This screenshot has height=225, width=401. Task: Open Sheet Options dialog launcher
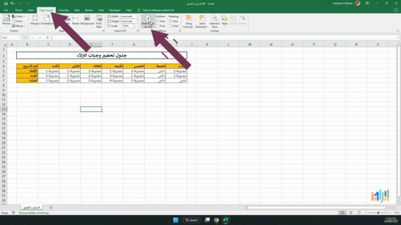click(180, 31)
